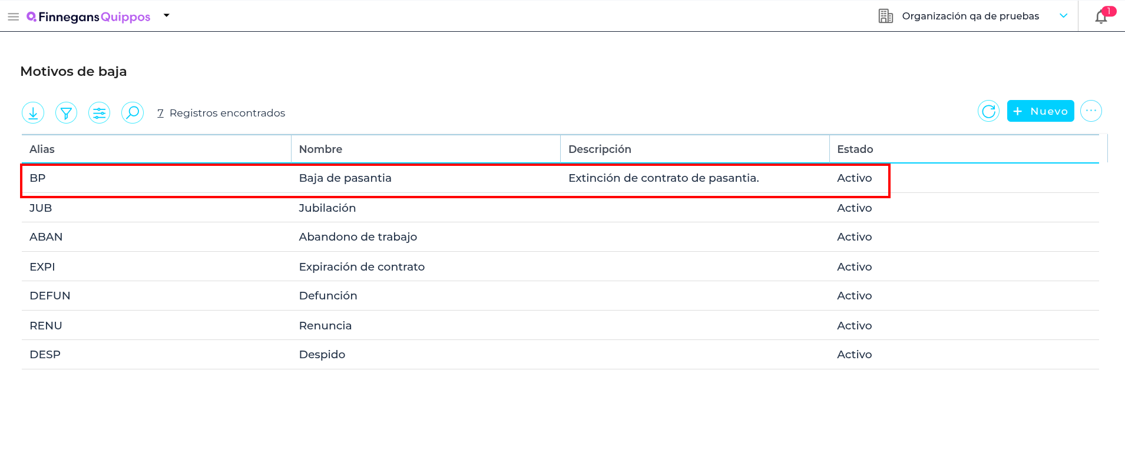The width and height of the screenshot is (1125, 470).
Task: Click the Descripción column header
Action: click(x=600, y=149)
